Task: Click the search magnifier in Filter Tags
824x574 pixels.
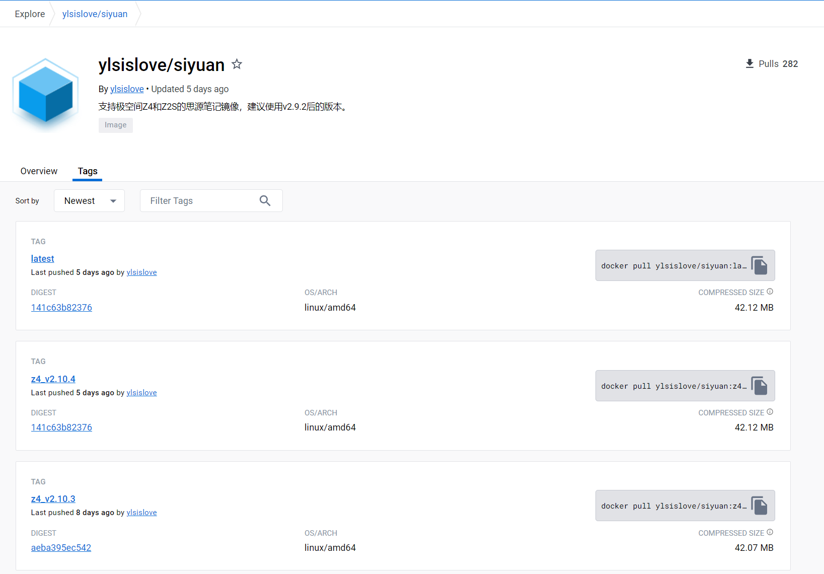Action: click(265, 201)
